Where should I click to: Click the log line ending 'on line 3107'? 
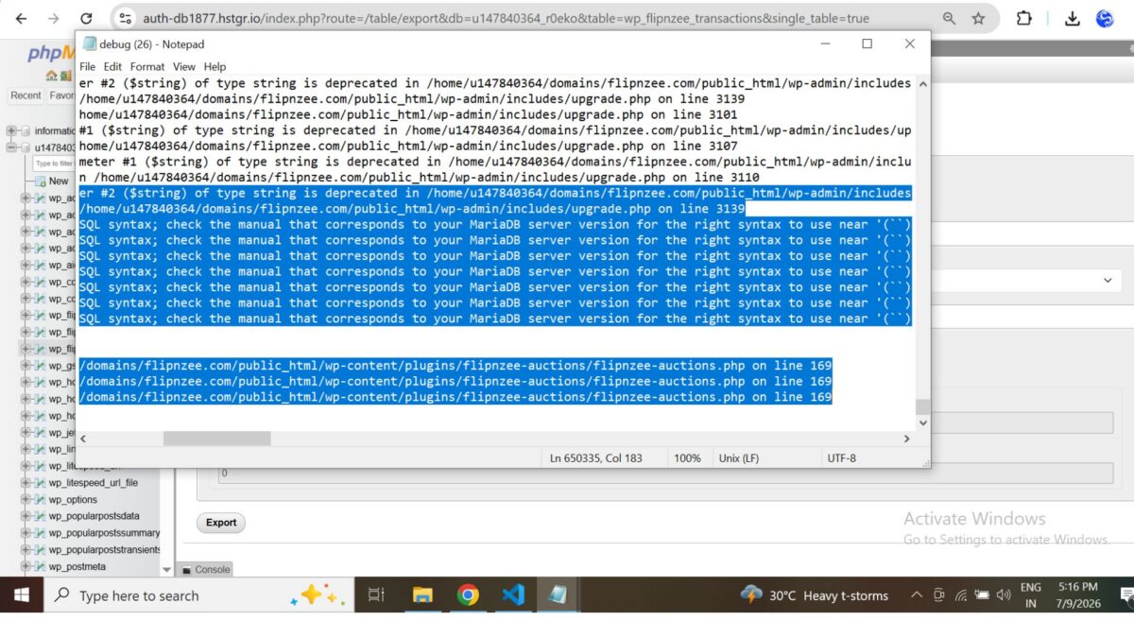[408, 147]
